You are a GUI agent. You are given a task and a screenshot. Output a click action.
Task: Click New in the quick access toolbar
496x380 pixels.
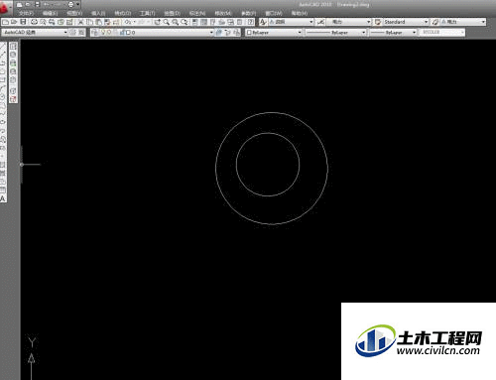point(19,5)
